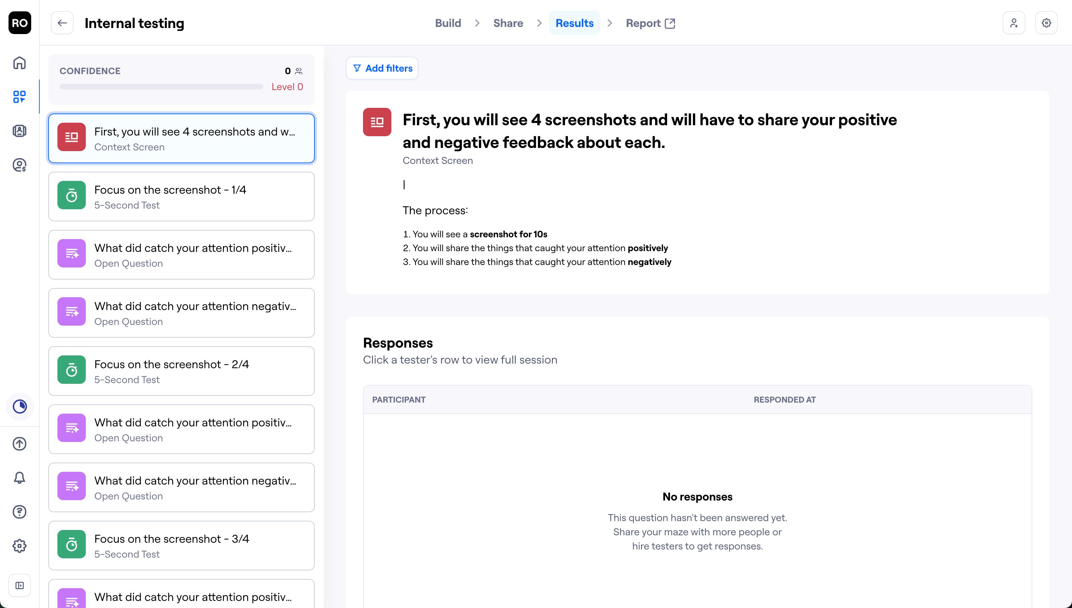Switch to the Share step
Screen dimensions: 1072x608
pyautogui.click(x=508, y=23)
